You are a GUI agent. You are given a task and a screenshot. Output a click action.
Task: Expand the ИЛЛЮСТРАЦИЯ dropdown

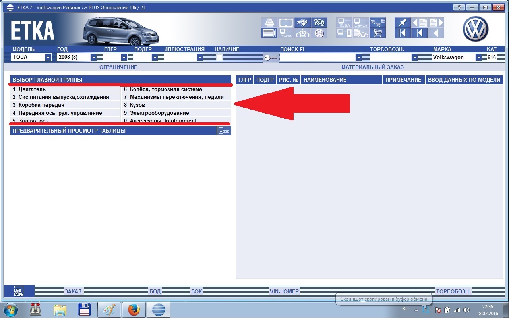click(200, 57)
